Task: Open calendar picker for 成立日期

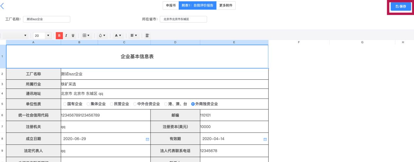Action: tap(147, 139)
